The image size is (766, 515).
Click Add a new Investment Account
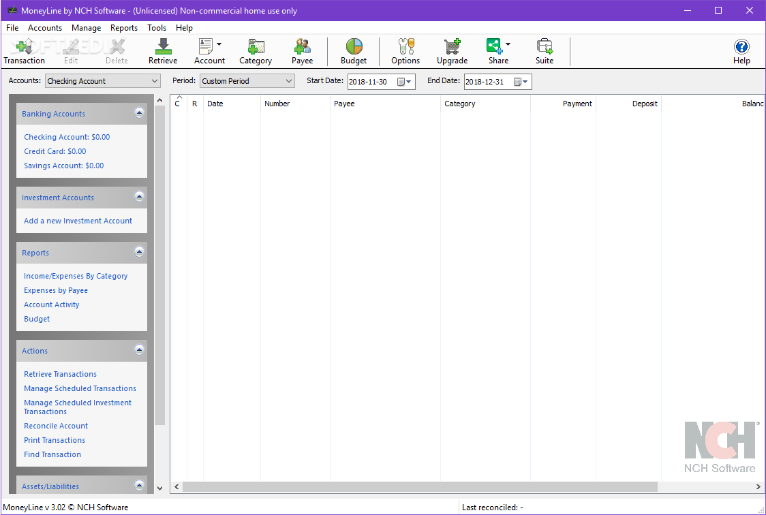pos(78,221)
